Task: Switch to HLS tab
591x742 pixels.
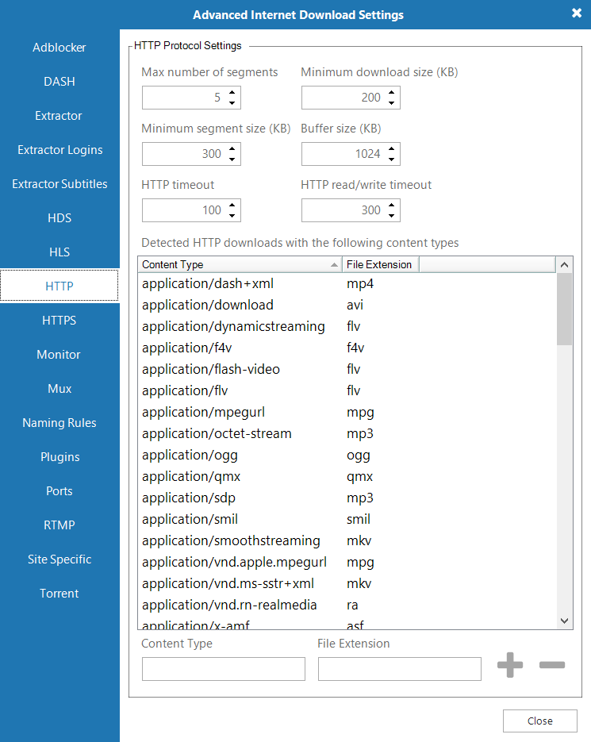Action: pos(59,252)
